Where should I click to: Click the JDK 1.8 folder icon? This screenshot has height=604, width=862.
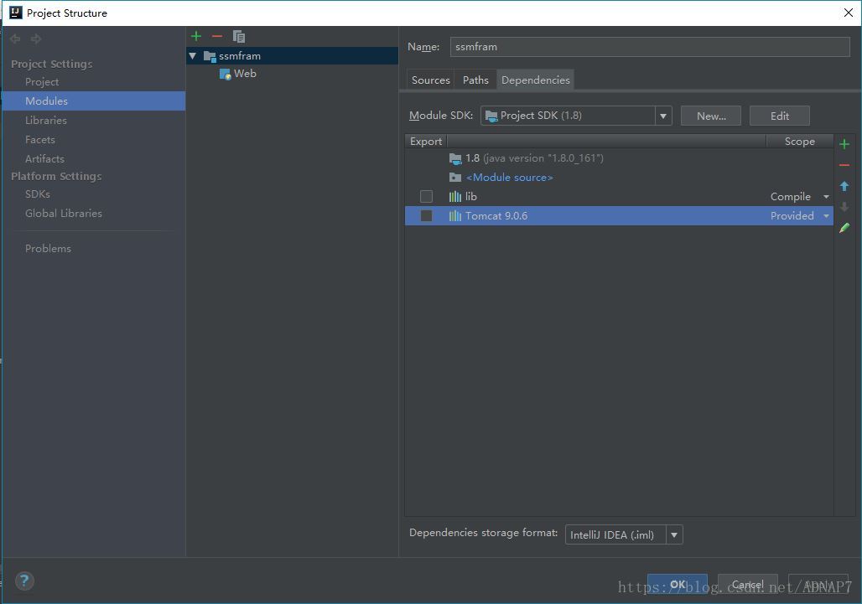coord(455,158)
